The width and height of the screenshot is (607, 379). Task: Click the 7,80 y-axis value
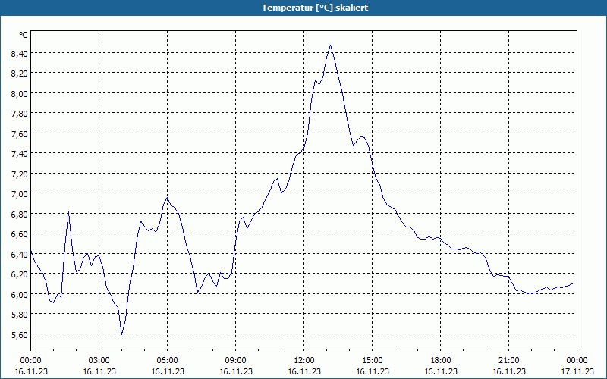[x=20, y=114]
